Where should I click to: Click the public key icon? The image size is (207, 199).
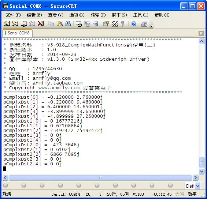pyautogui.click(x=123, y=24)
